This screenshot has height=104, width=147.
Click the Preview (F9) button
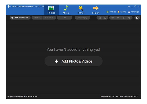pos(83,18)
